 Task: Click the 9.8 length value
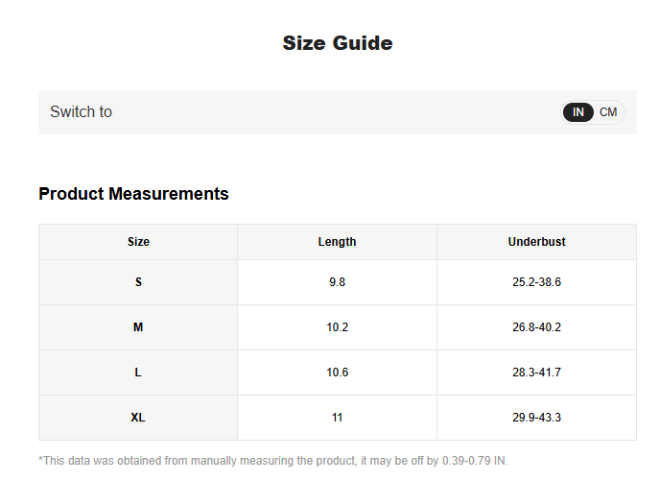(x=337, y=282)
